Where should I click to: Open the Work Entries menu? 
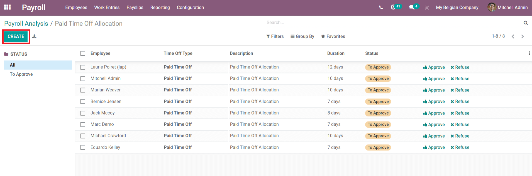pyautogui.click(x=107, y=8)
